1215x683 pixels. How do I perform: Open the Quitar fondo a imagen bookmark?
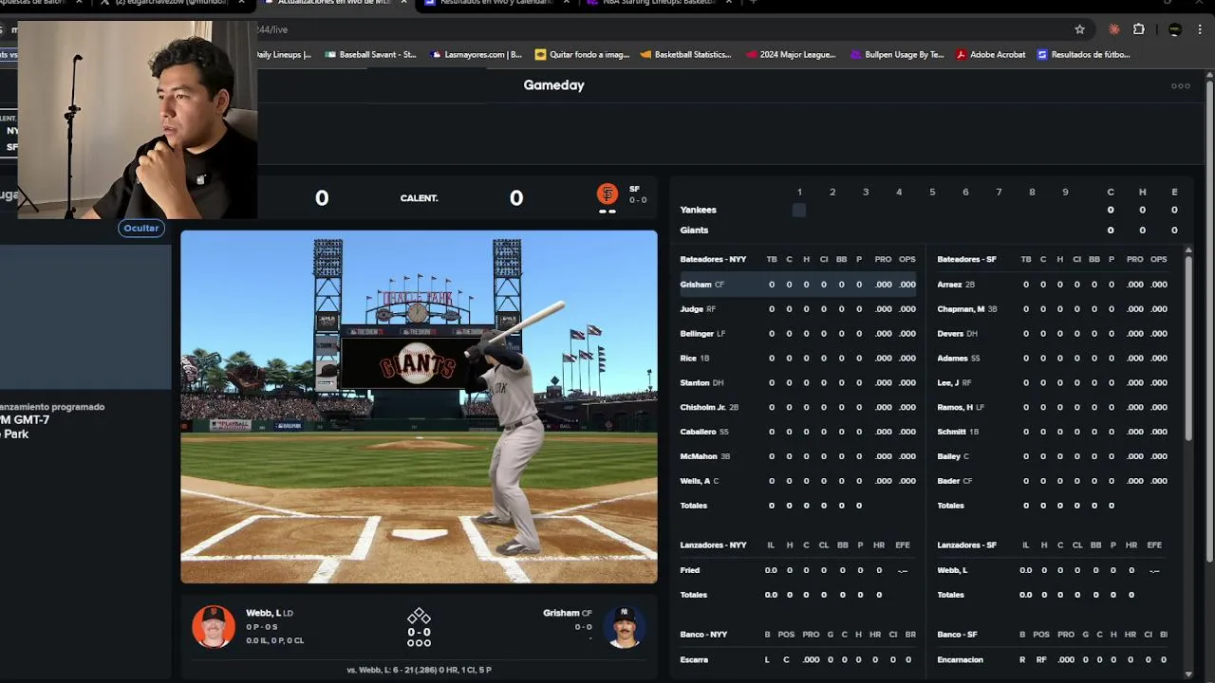(582, 55)
